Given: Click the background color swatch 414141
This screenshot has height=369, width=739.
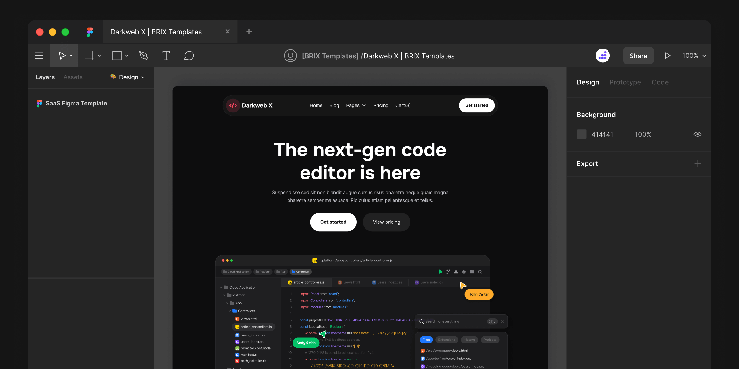Looking at the screenshot, I should 581,134.
